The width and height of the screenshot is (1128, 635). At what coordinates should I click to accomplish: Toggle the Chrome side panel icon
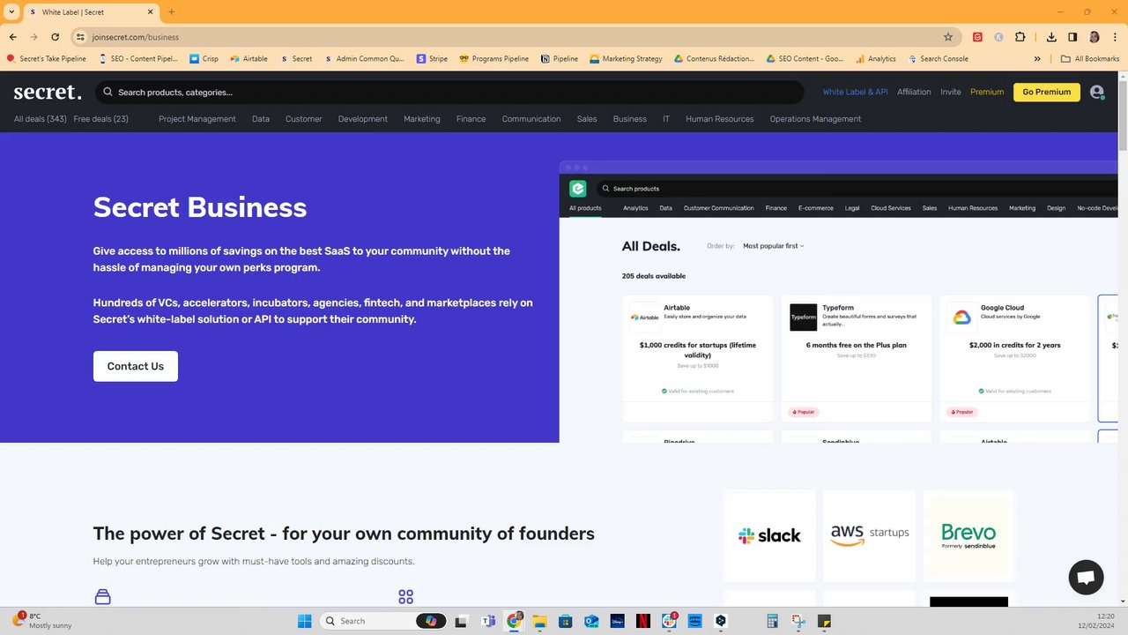(1072, 37)
